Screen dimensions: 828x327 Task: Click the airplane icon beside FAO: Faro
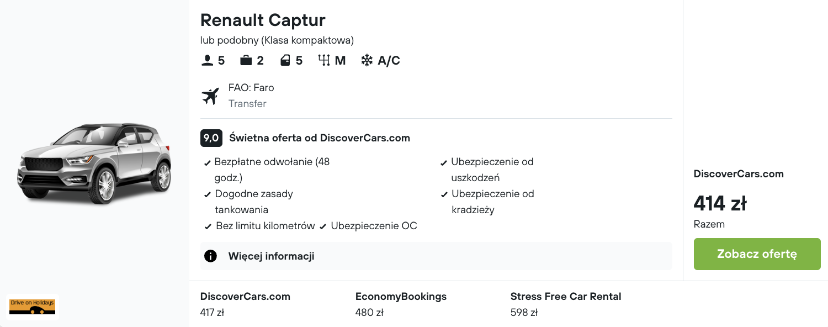[210, 96]
